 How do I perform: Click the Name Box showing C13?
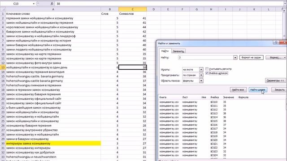pos(16,4)
